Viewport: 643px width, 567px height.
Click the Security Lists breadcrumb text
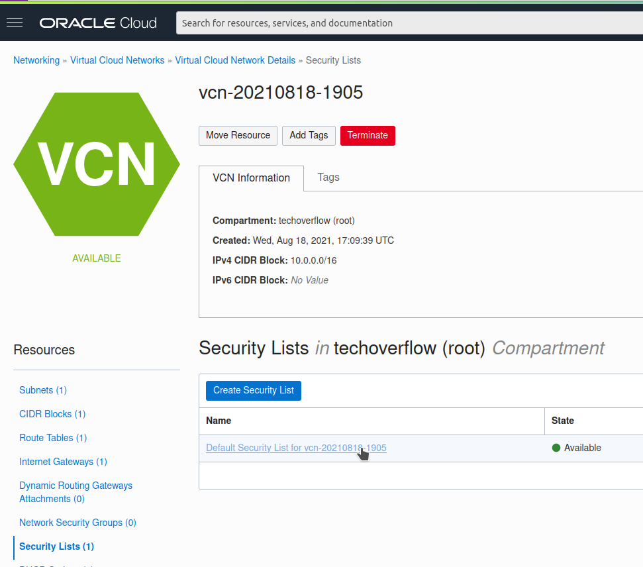(x=333, y=60)
